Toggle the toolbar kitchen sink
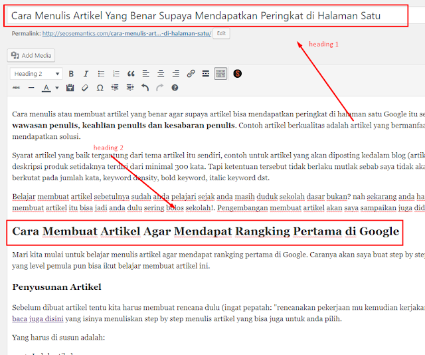The height and width of the screenshot is (355, 425). (220, 74)
